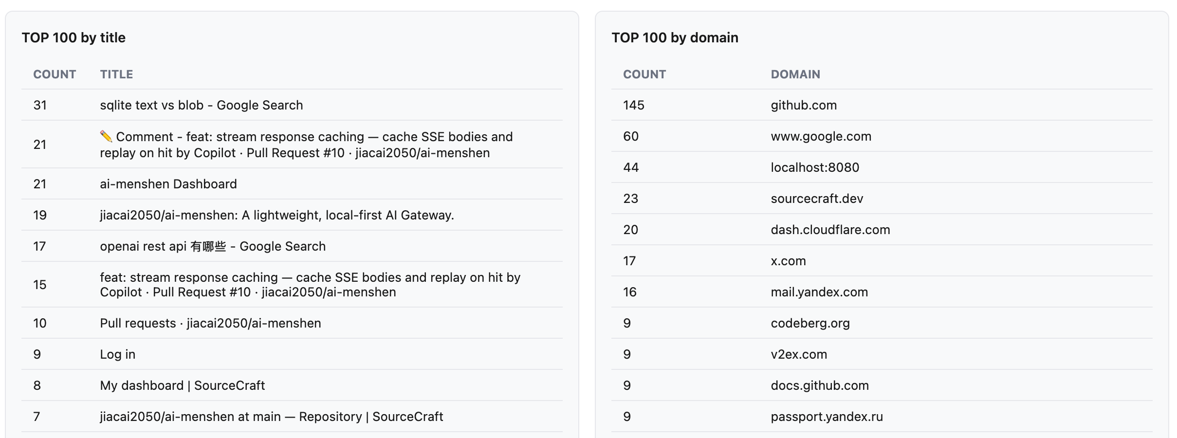This screenshot has width=1177, height=438.
Task: Select the "ai-menshen Dashboard" title
Action: point(168,184)
